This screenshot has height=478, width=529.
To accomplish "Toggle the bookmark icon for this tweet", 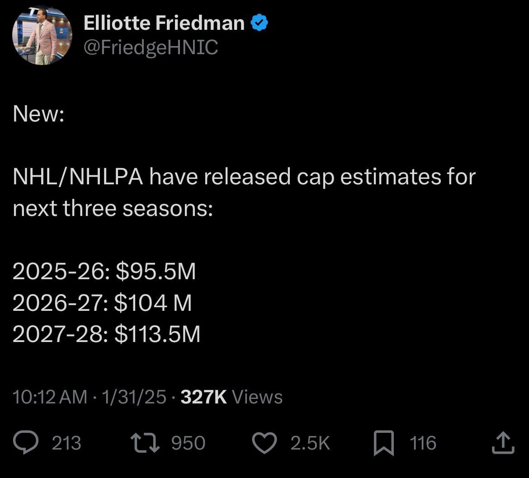I will point(384,443).
